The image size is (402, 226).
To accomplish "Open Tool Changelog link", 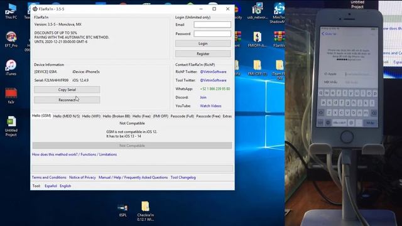I will 183,177.
